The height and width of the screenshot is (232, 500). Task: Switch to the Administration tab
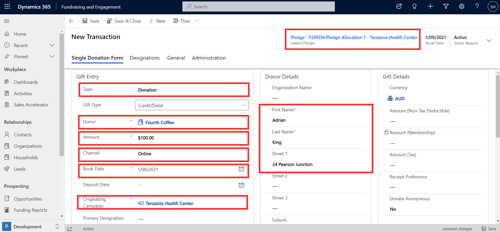(x=209, y=58)
